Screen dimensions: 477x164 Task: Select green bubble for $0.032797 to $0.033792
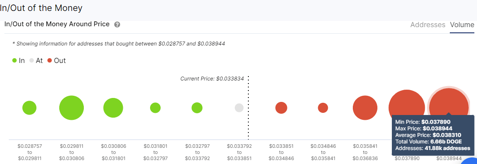click(x=197, y=108)
